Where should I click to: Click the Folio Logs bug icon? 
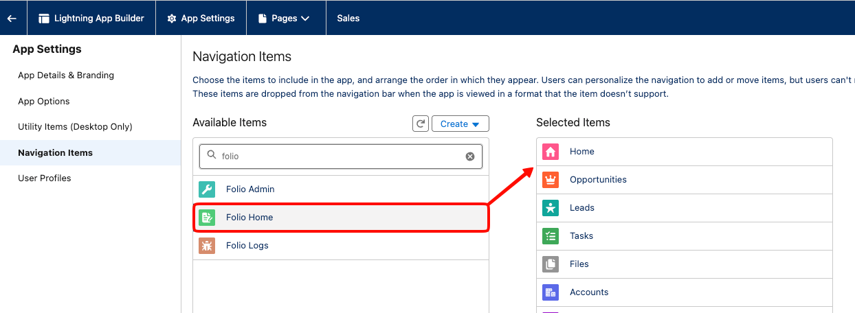207,246
